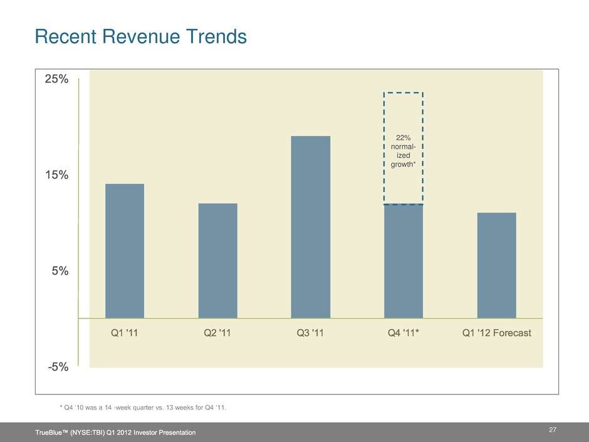589x442 pixels.
Task: Select the 'Q3 '11' category axis label
Action: [310, 334]
